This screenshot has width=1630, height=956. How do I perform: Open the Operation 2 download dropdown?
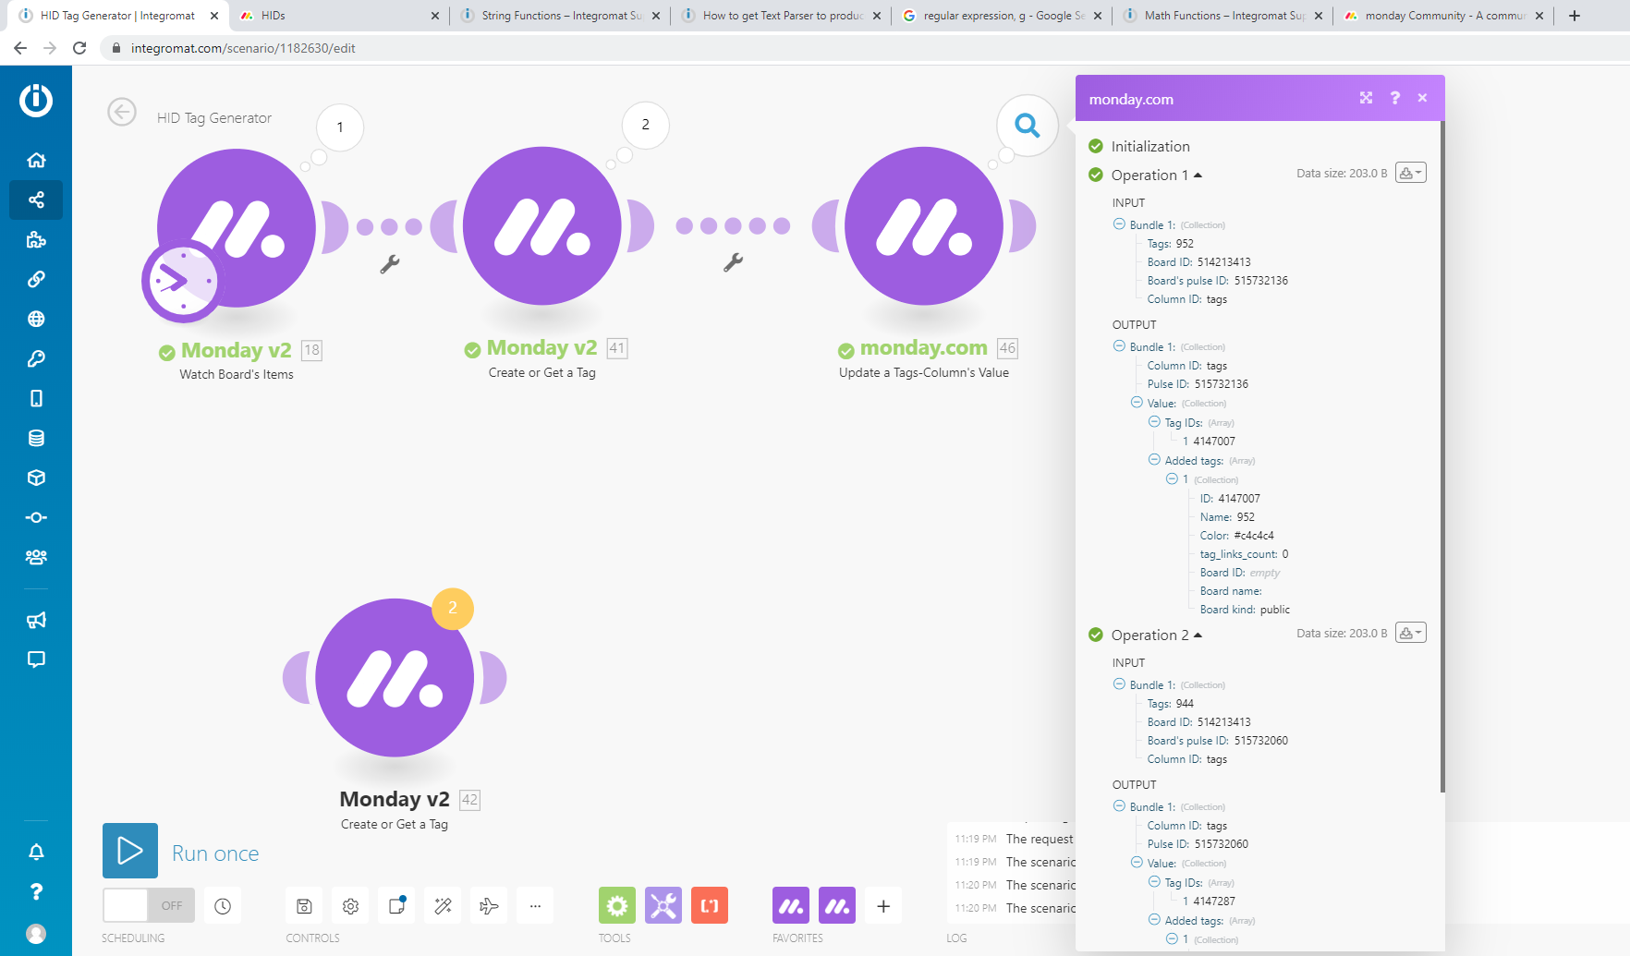coord(1411,633)
